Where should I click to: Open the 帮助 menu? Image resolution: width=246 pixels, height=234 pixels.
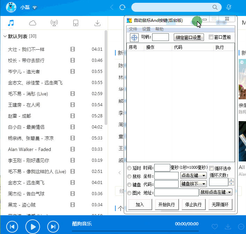click(159, 29)
